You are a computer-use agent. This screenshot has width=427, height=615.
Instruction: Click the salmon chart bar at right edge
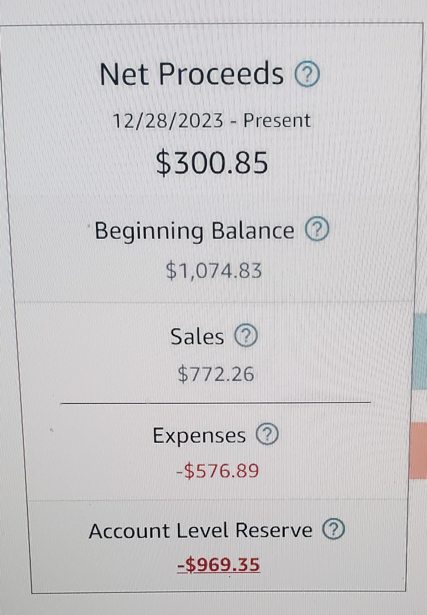418,450
